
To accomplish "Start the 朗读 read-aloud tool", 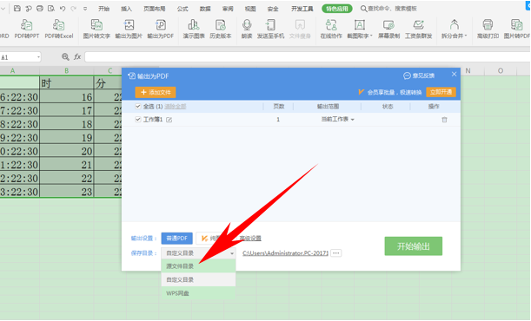I will [247, 29].
